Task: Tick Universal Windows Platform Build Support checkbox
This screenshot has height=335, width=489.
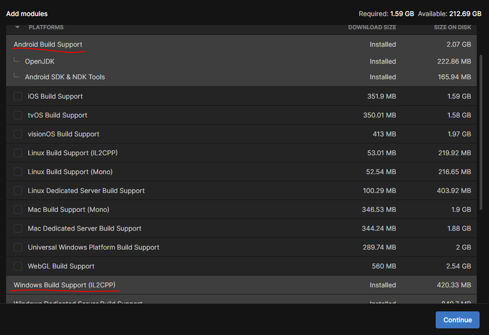Action: (x=18, y=247)
